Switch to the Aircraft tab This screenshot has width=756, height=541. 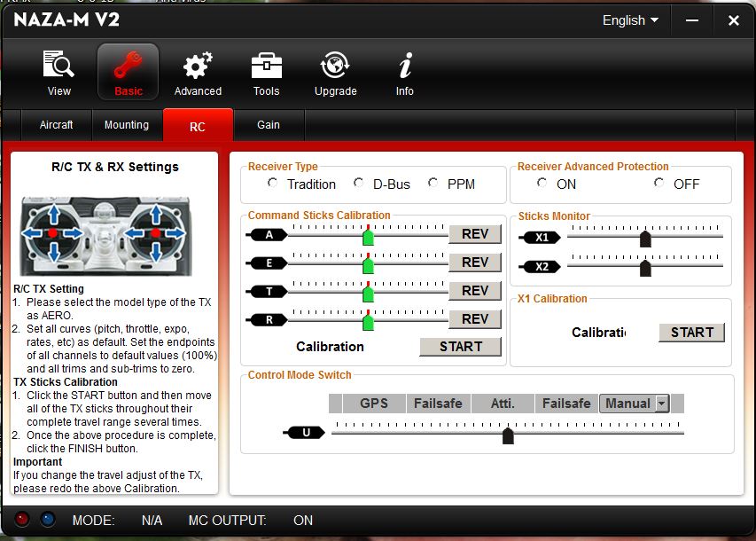tap(57, 124)
